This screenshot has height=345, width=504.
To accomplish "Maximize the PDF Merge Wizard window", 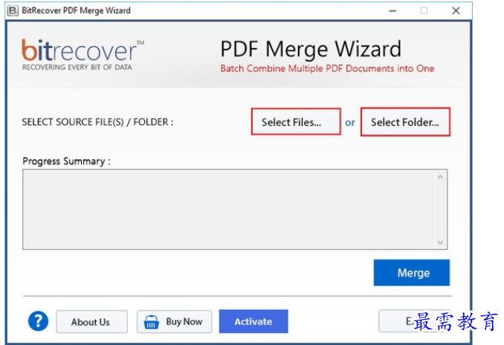I will tap(424, 10).
